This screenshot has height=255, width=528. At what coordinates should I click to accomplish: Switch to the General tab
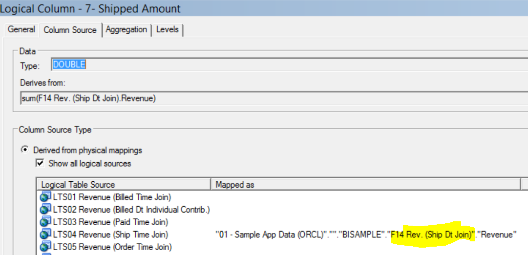21,30
